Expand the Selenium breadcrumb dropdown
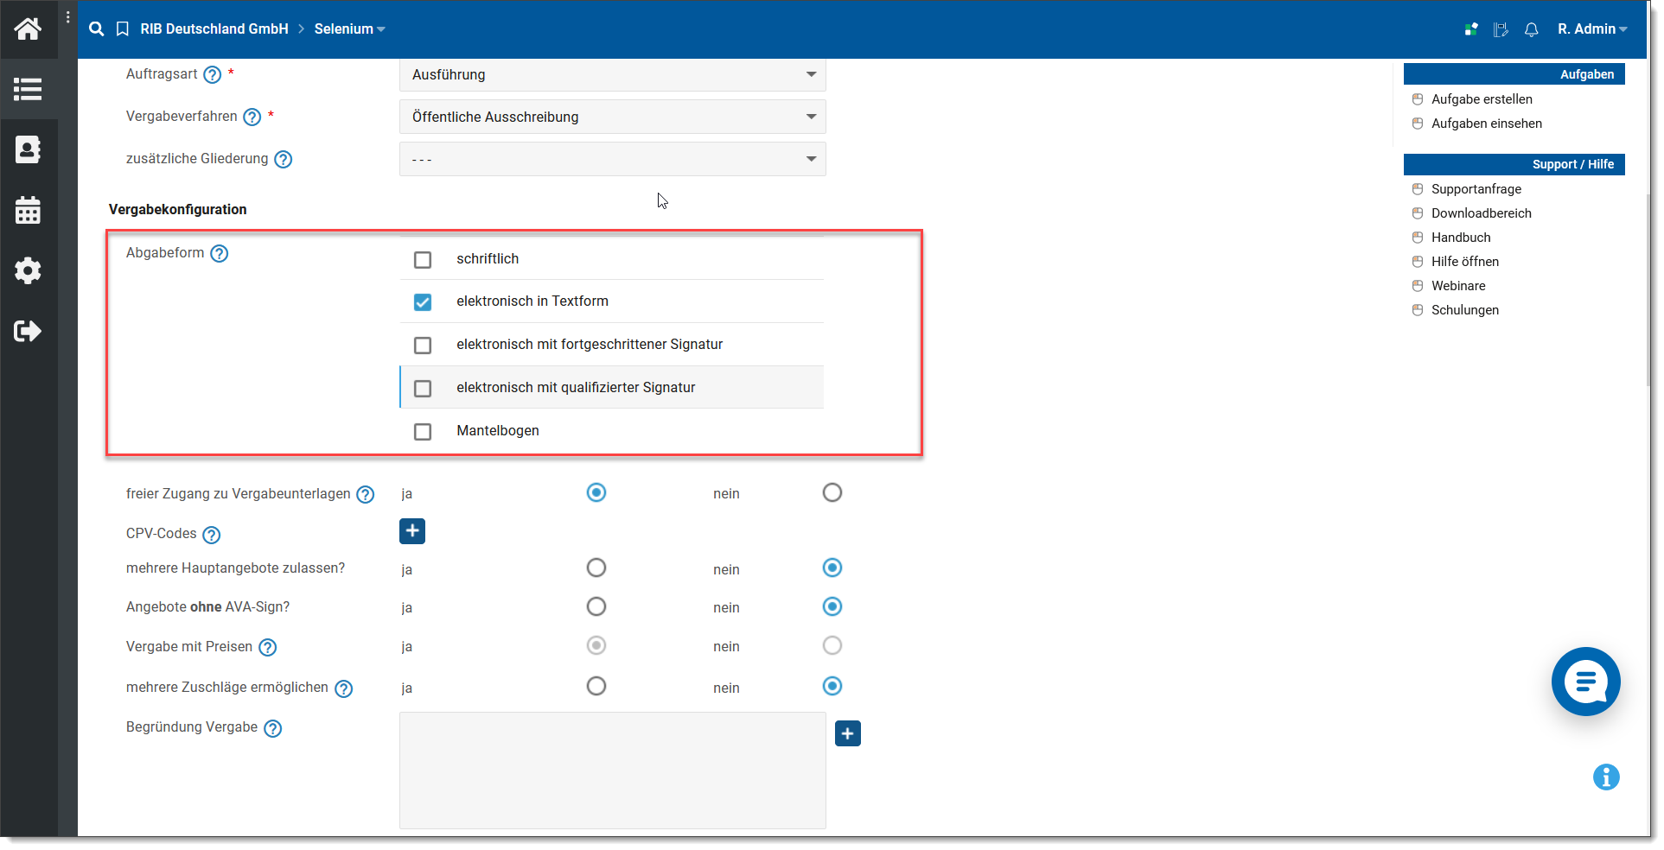This screenshot has height=850, width=1664. (349, 29)
